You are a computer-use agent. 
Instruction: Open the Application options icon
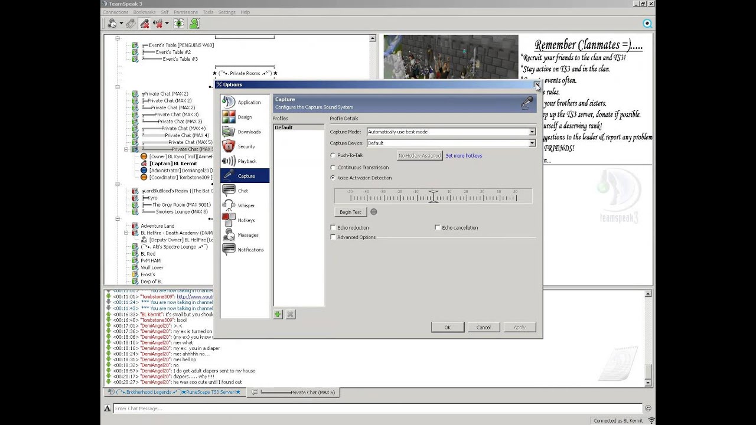pyautogui.click(x=229, y=102)
